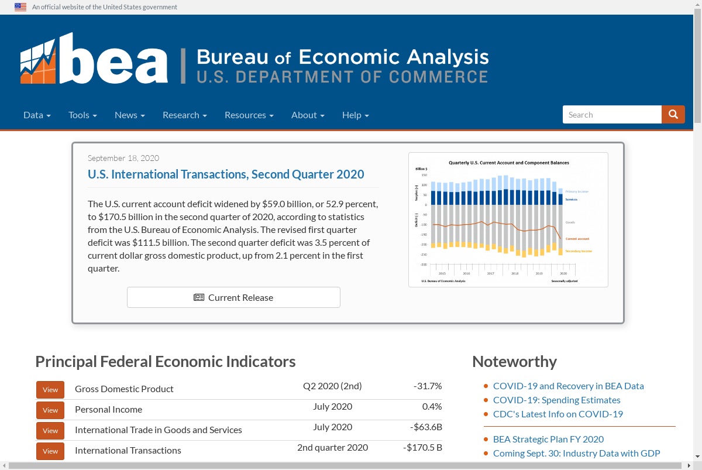Click the Principal Federal Economic Indicators heading
The width and height of the screenshot is (702, 470).
tap(166, 361)
